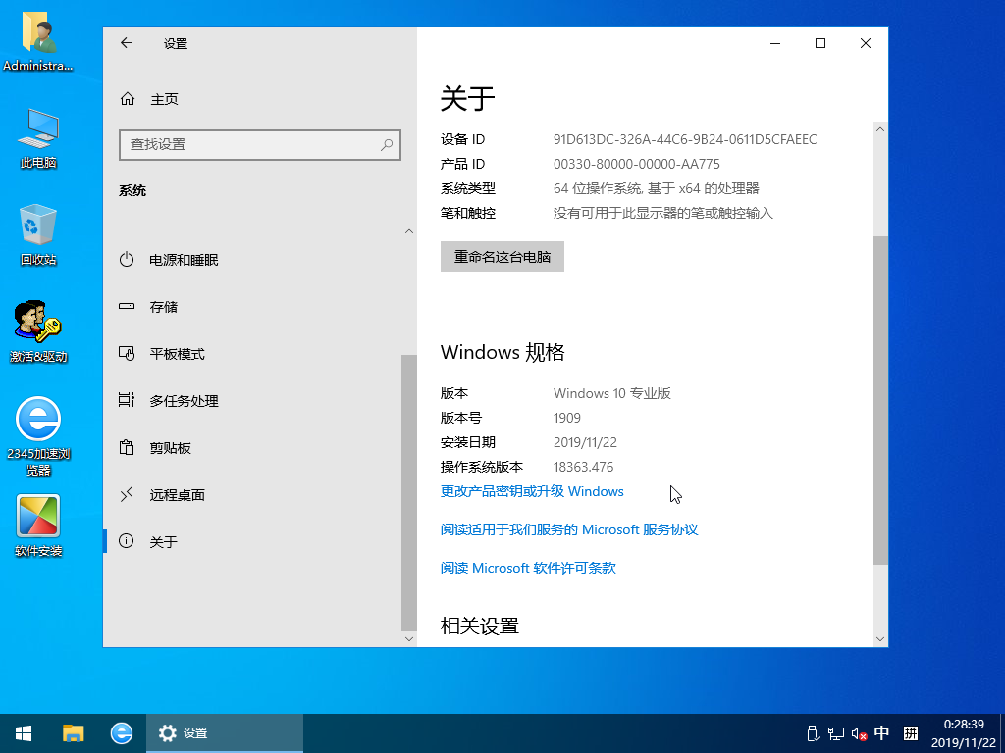Screen dimensions: 1005x753
Task: Click the down chevron below the sidebar
Action: pyautogui.click(x=408, y=638)
